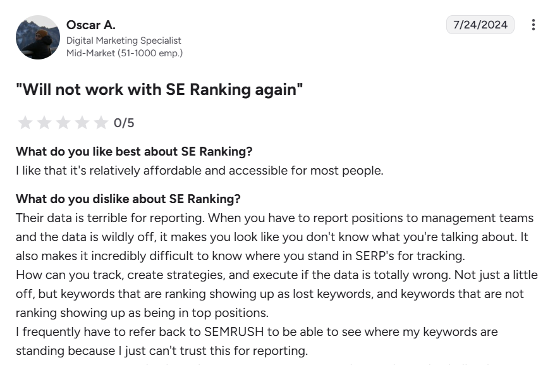Click Oscar A.'s profile avatar icon

pyautogui.click(x=38, y=37)
